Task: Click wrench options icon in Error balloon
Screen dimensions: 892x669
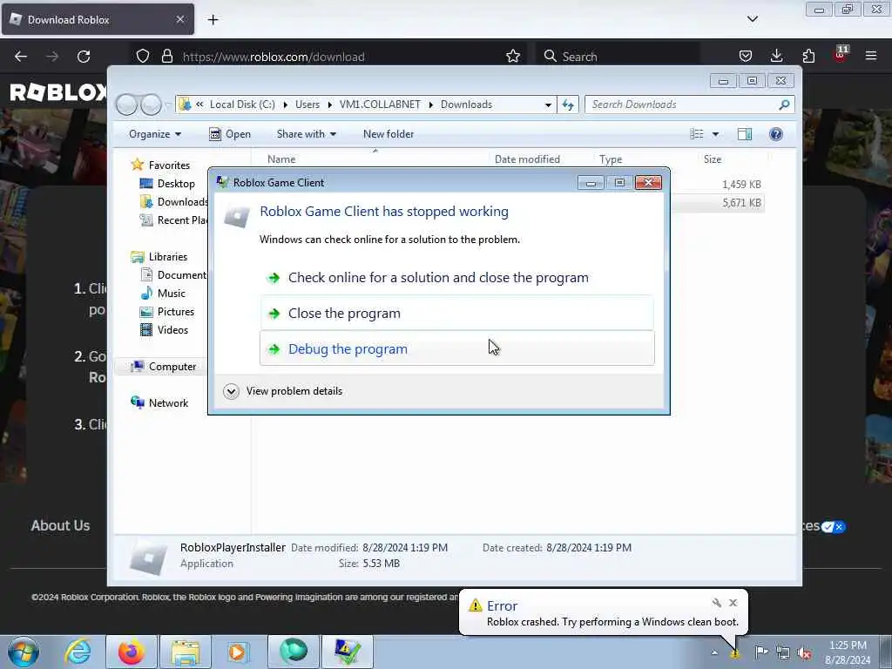Action: (x=716, y=603)
